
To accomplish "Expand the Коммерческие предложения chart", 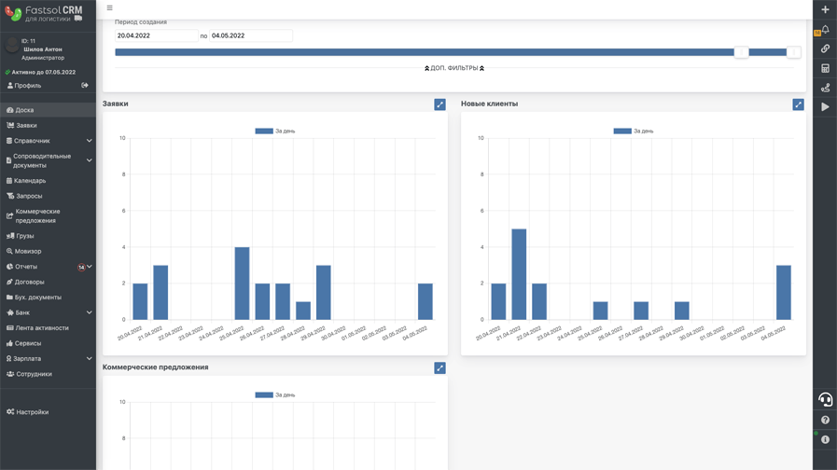I will point(439,368).
